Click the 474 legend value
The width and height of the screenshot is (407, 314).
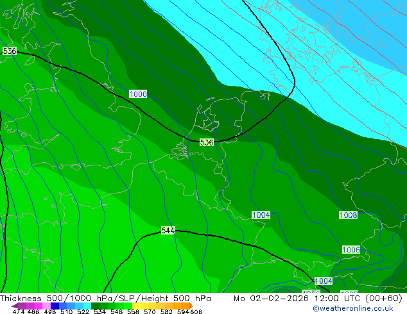[x=19, y=311]
